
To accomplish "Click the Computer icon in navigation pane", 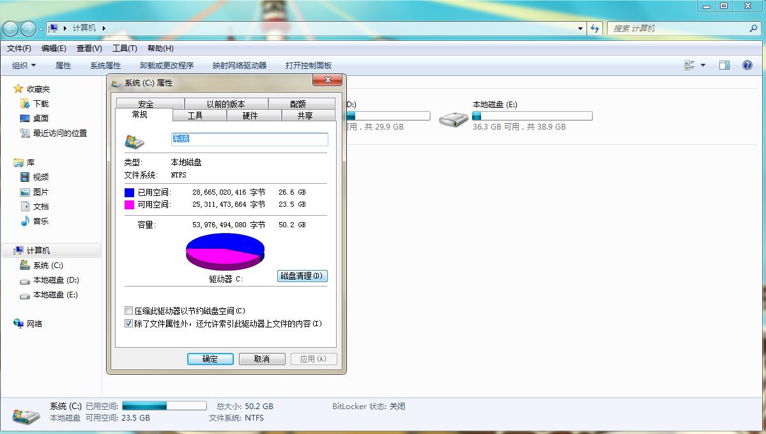I will pyautogui.click(x=19, y=250).
